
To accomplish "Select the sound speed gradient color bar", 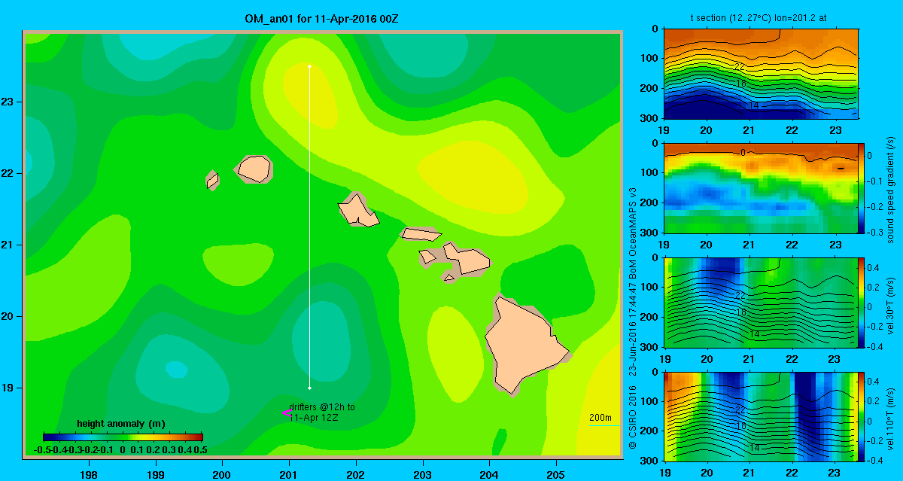I will pyautogui.click(x=862, y=187).
